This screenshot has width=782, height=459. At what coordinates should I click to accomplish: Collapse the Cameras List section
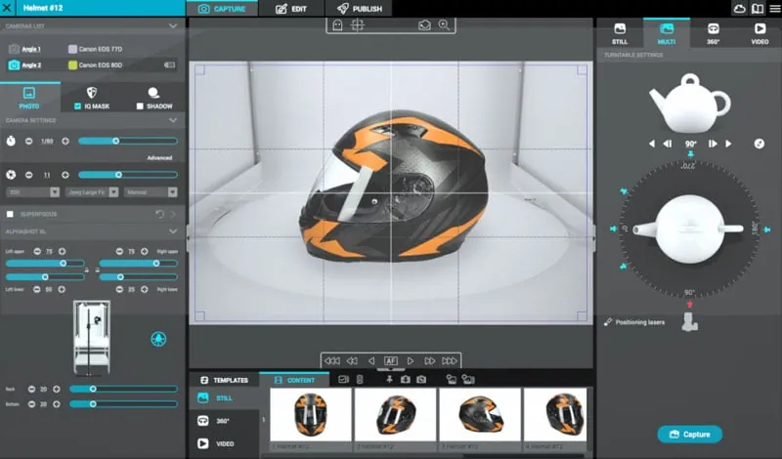[173, 26]
